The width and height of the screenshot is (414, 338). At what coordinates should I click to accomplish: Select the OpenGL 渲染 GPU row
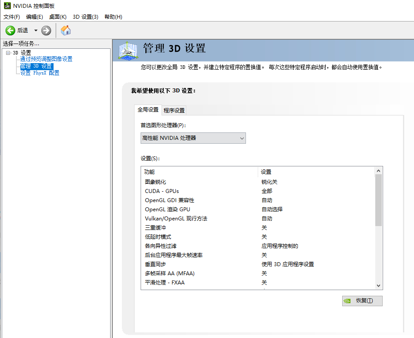(x=258, y=210)
